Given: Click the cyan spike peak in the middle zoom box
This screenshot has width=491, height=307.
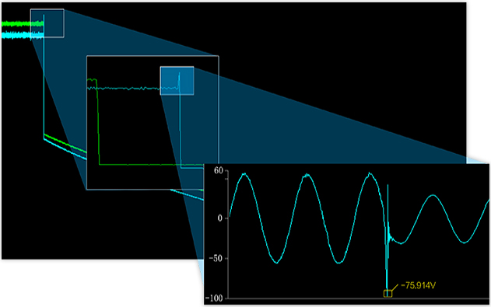Looking at the screenshot, I should click(179, 75).
